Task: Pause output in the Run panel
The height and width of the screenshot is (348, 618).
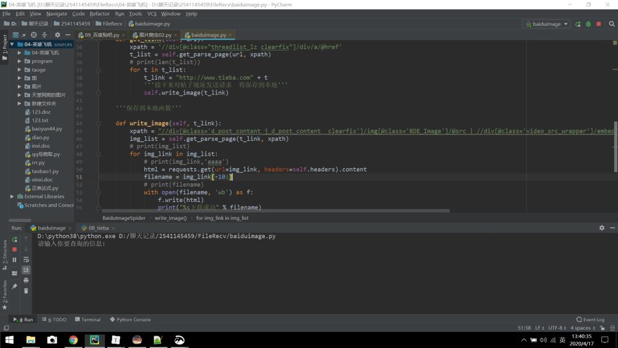Action: point(15,260)
